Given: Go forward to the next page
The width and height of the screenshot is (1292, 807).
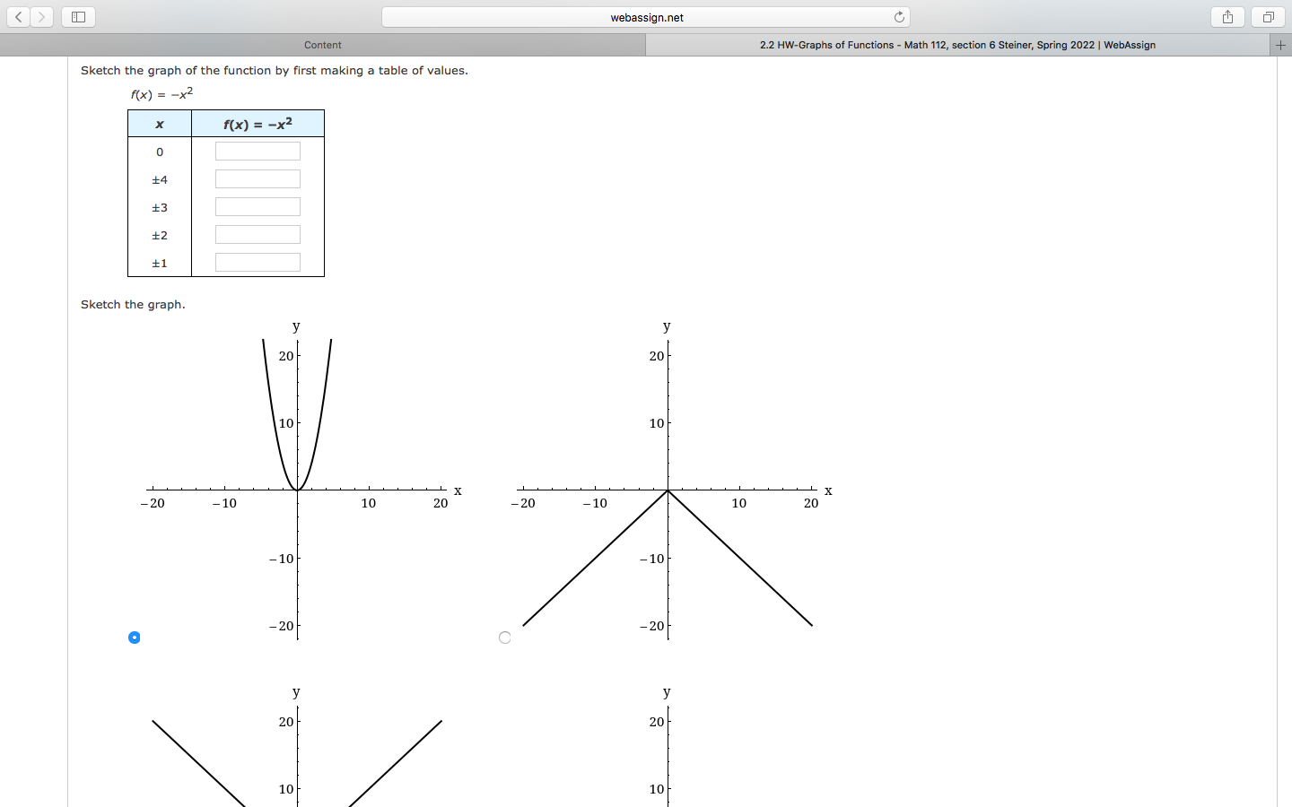Looking at the screenshot, I should 41,17.
